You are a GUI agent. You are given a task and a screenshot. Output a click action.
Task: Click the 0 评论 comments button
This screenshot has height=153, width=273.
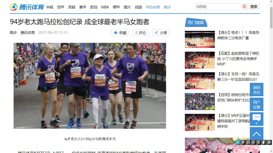click(140, 33)
